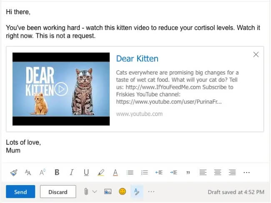Screen dimensions: 271x203
Task: Click the superscript A icon
Action: click(43, 172)
